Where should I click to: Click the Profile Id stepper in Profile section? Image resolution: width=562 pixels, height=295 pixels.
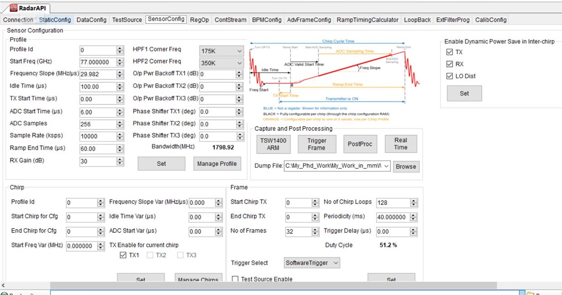coord(120,50)
